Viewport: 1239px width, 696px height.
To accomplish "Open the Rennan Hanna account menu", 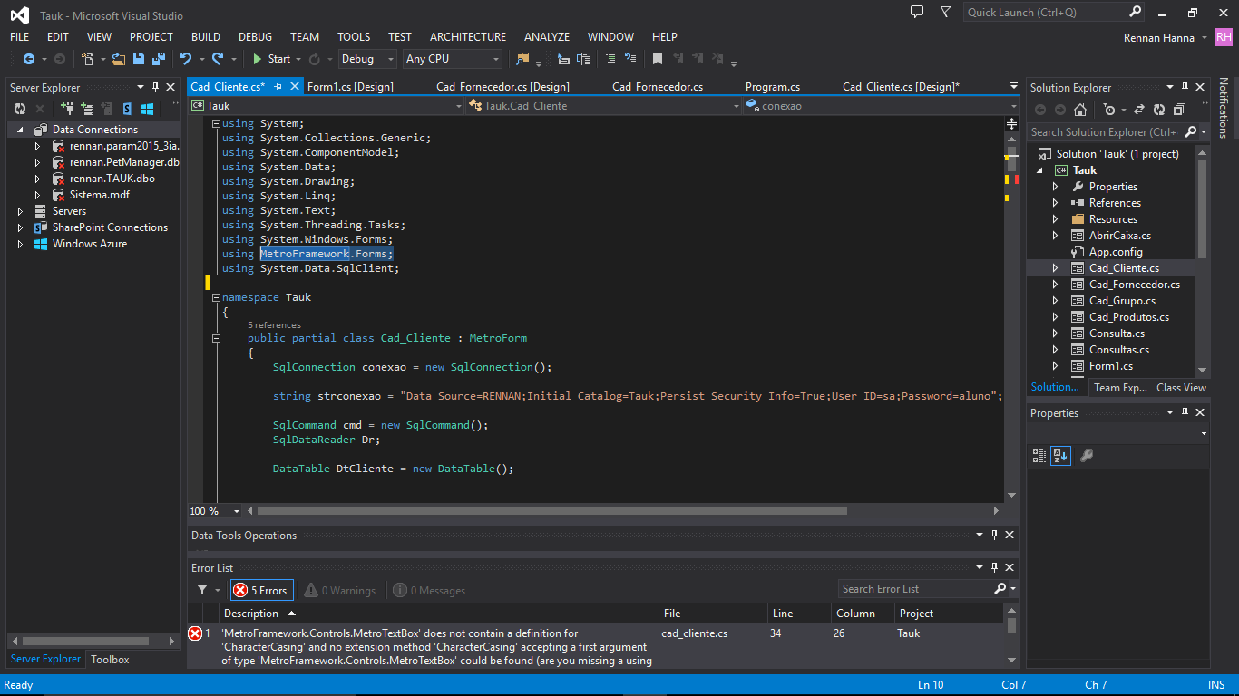I will coord(1166,38).
